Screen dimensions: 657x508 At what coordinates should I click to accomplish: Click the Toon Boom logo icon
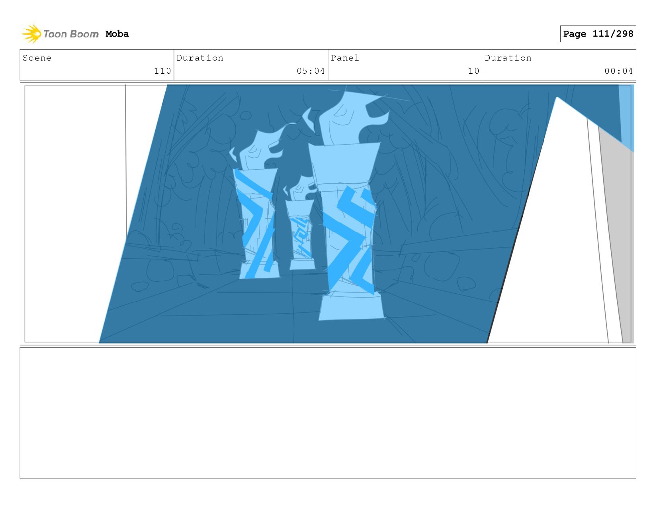coord(31,34)
